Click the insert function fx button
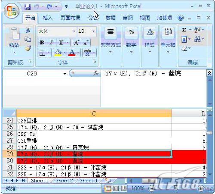The height and width of the screenshot is (194, 215). click(95, 73)
